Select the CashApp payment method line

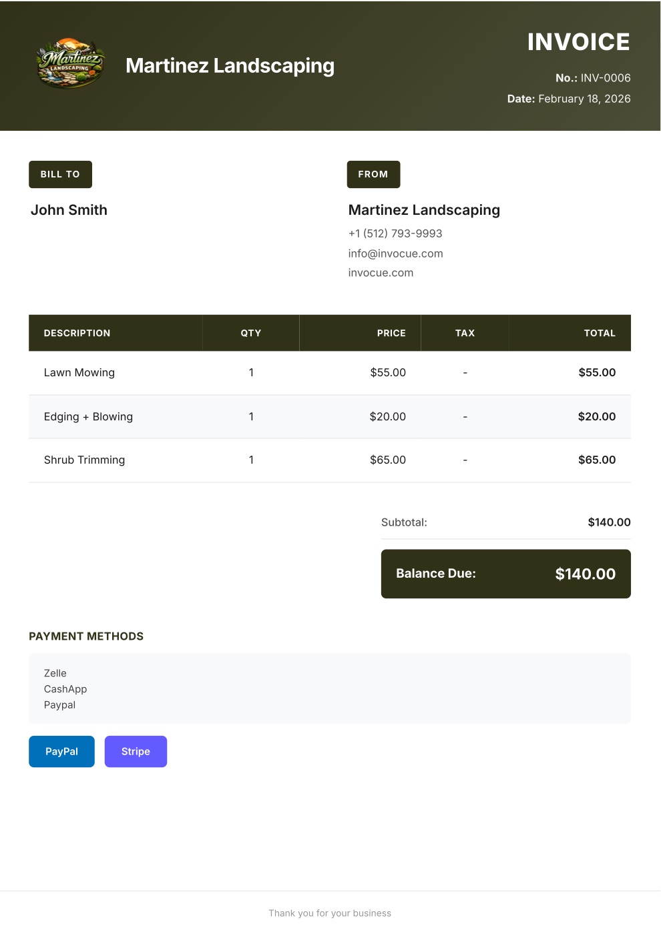pos(65,689)
